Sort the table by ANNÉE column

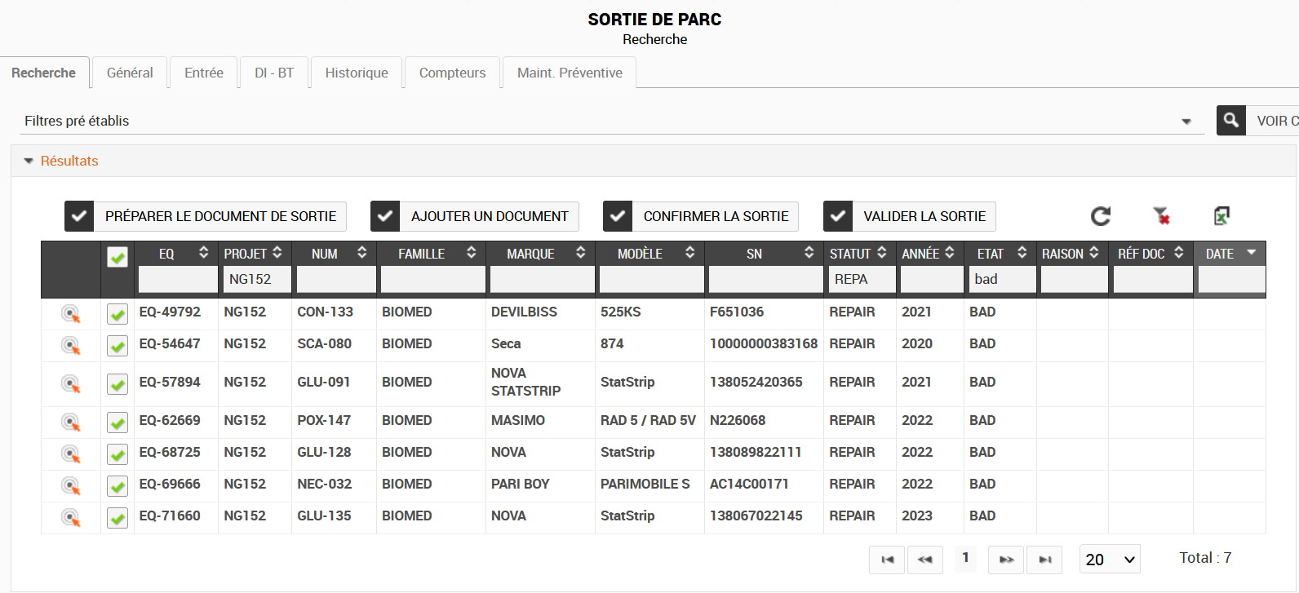[950, 254]
